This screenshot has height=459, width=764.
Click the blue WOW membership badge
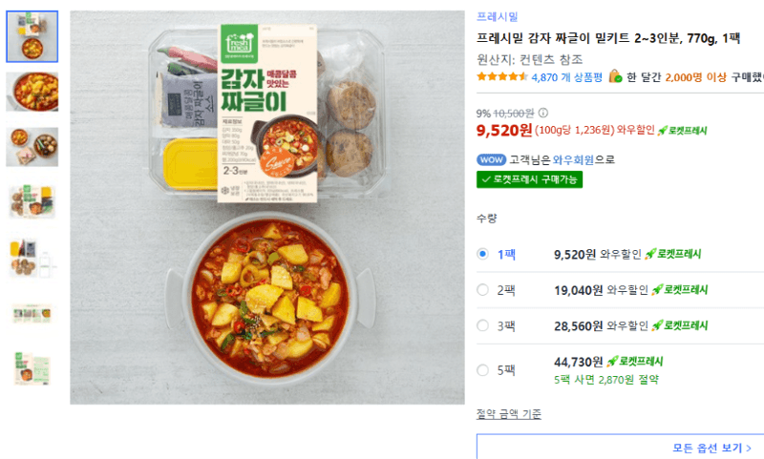tap(491, 159)
